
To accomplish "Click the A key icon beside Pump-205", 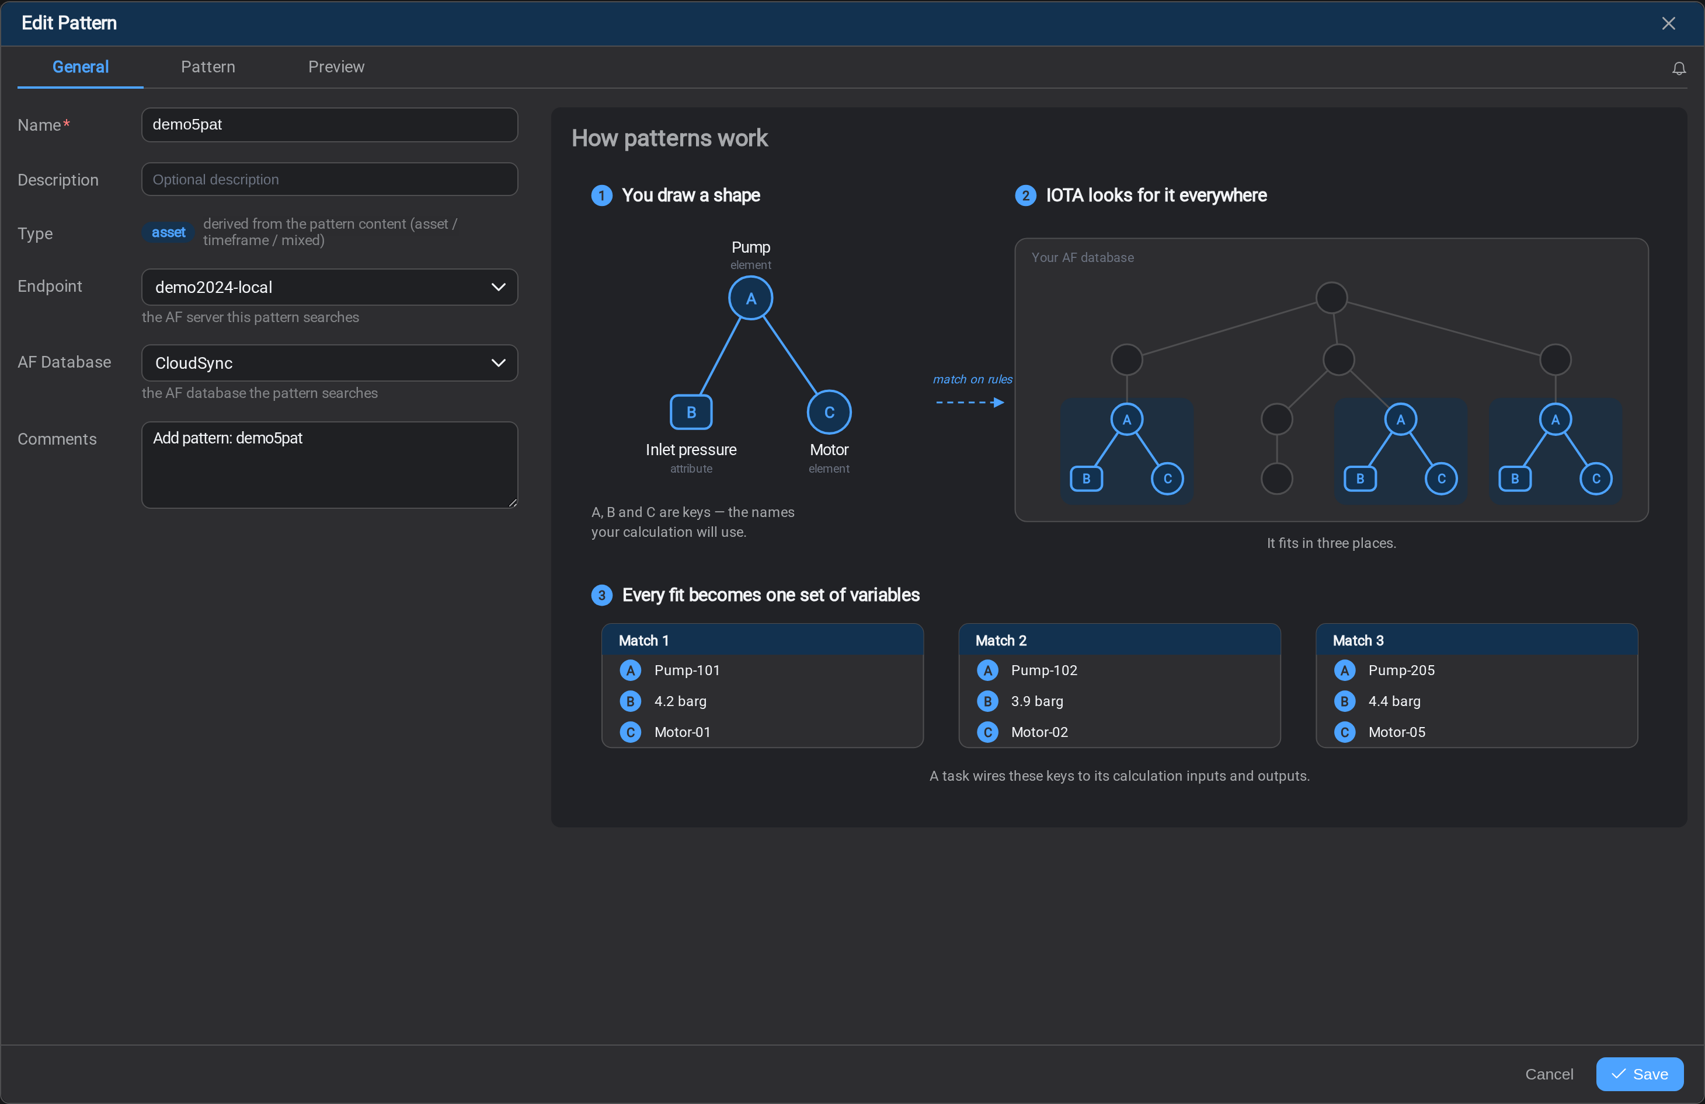I will click(1344, 670).
